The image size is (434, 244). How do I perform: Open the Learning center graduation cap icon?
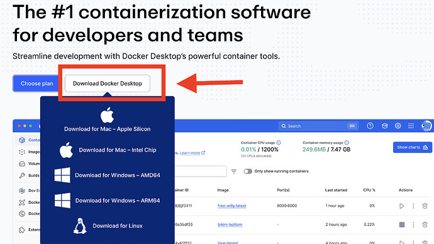[384, 126]
